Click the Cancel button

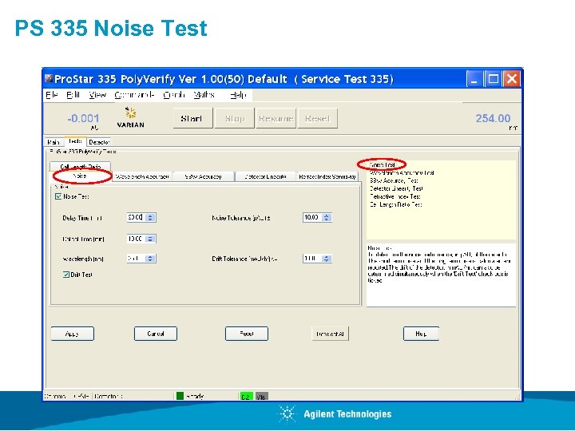tap(156, 334)
